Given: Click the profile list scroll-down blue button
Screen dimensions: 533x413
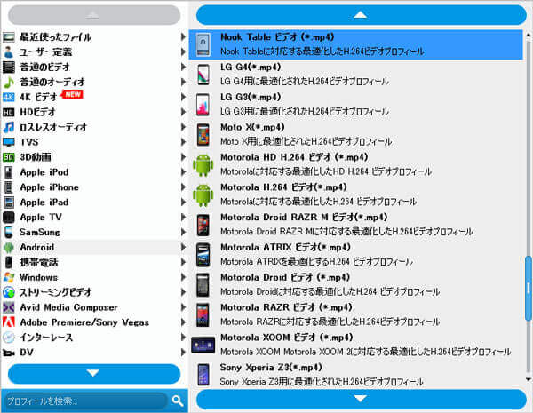Looking at the screenshot, I should click(x=362, y=399).
